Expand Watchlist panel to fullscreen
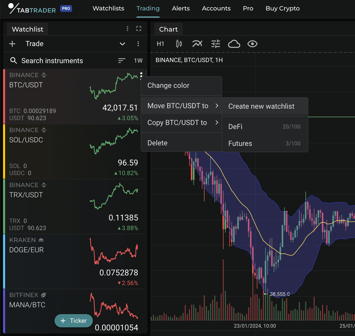355x336 pixels. coord(139,29)
